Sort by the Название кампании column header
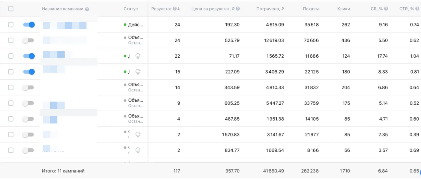The width and height of the screenshot is (421, 180). pyautogui.click(x=62, y=9)
